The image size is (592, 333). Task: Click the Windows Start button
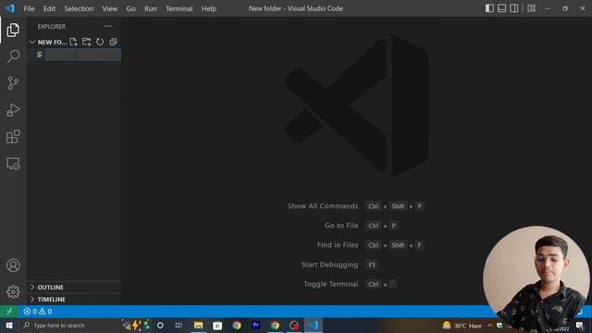tap(9, 325)
